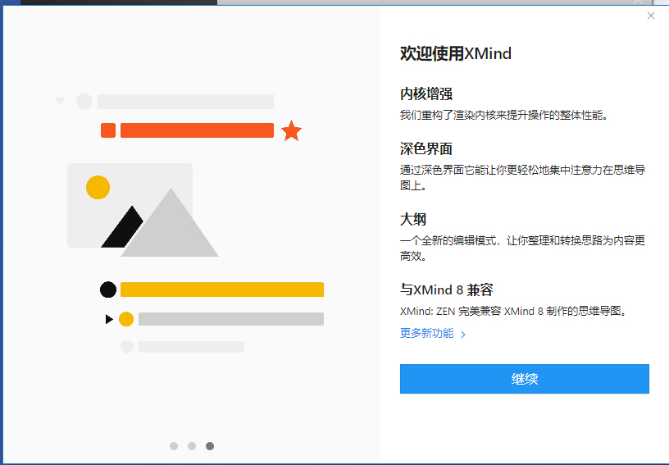Image resolution: width=669 pixels, height=465 pixels.
Task: Go to the second carousel page dot
Action: 192,446
